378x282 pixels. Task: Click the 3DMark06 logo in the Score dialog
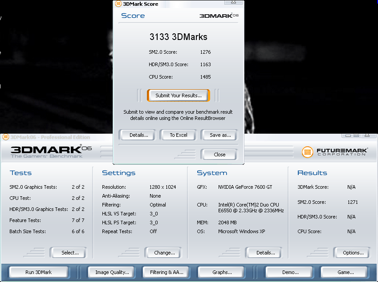click(x=219, y=16)
